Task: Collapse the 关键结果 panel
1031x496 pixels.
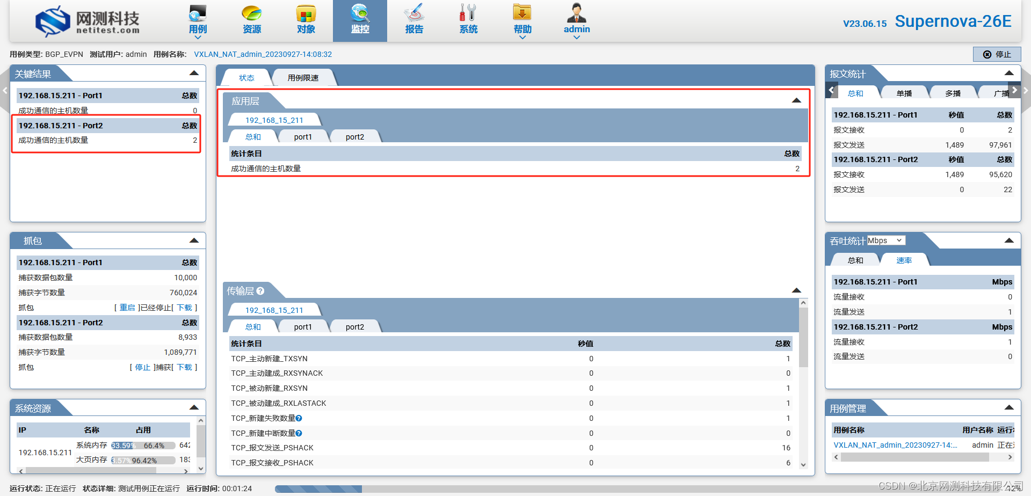Action: (194, 73)
